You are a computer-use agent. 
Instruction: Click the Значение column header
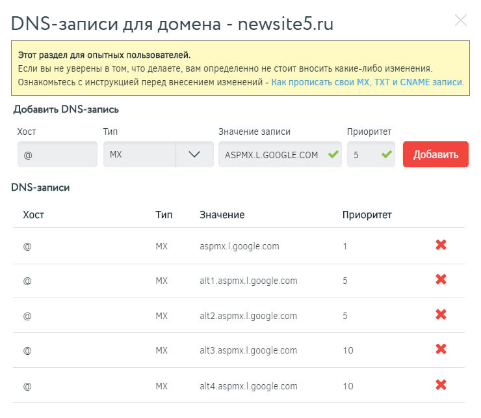click(222, 215)
